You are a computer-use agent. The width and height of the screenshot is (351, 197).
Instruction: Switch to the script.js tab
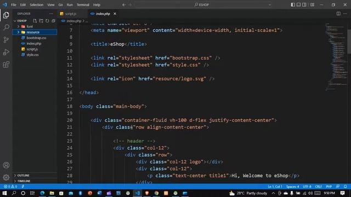click(x=71, y=14)
